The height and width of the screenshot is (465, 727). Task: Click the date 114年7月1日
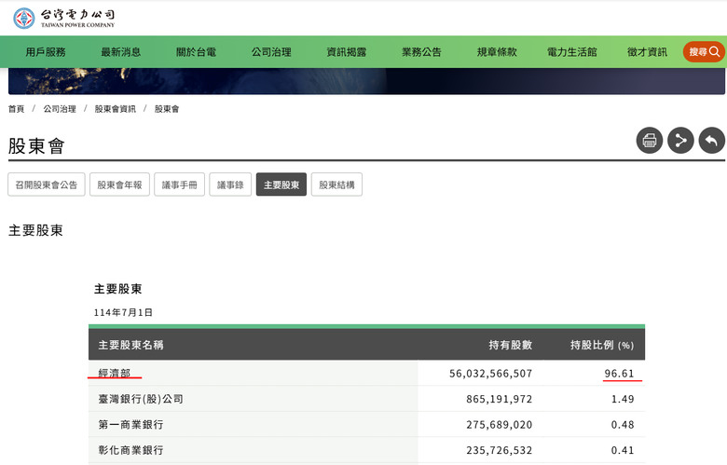click(123, 312)
